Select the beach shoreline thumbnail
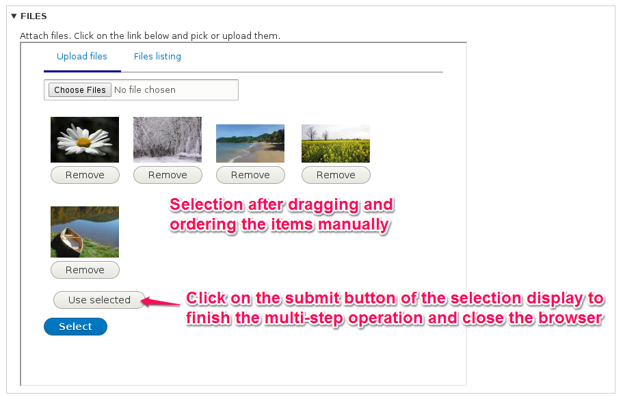Screen dimensions: 625x397 tap(250, 143)
